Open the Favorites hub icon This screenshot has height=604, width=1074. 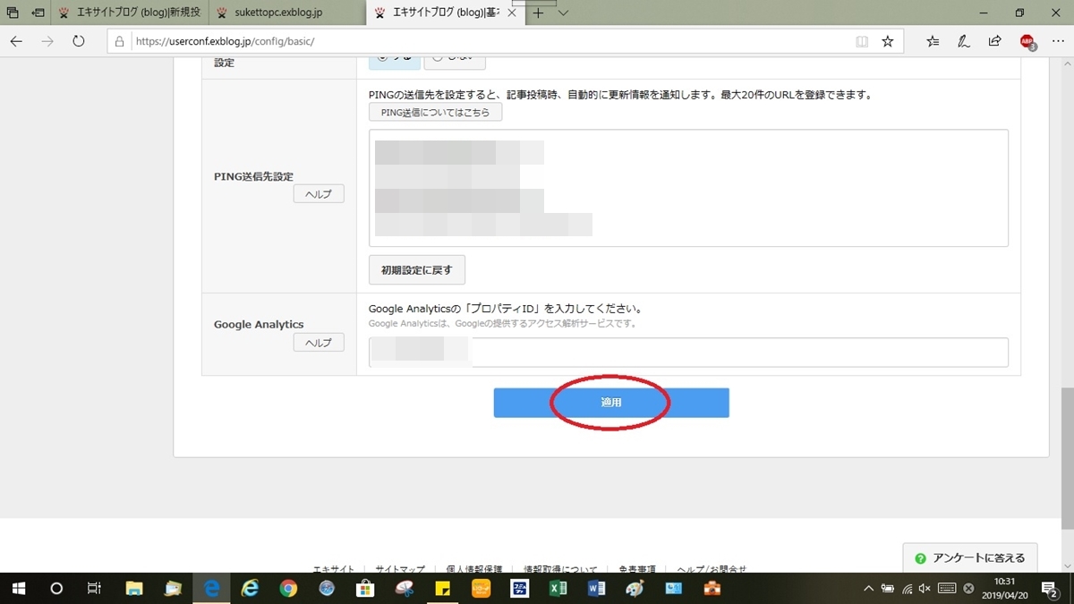coord(933,41)
